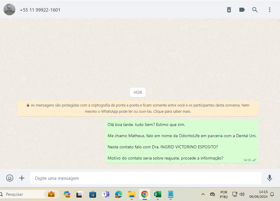Open the label tag icon in header

[242, 10]
